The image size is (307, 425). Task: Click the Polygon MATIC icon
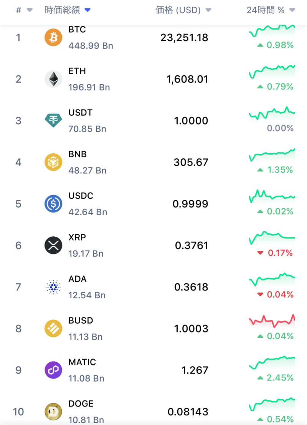[53, 370]
